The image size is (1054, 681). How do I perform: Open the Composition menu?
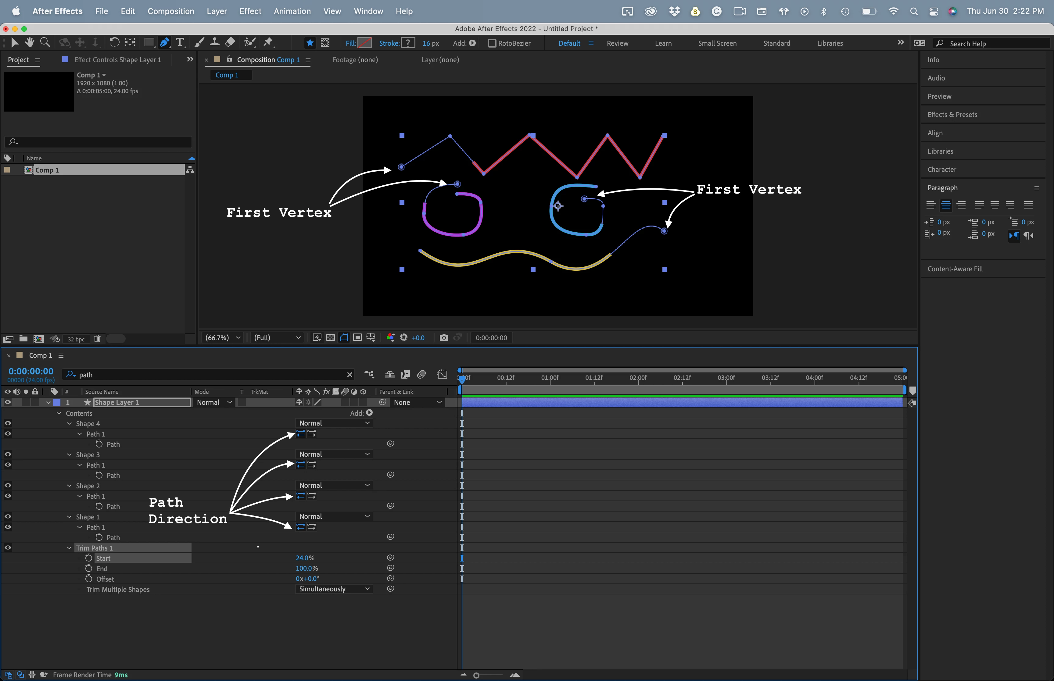[171, 11]
